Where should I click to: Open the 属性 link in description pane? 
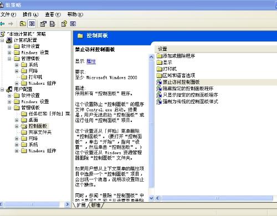[91, 61]
